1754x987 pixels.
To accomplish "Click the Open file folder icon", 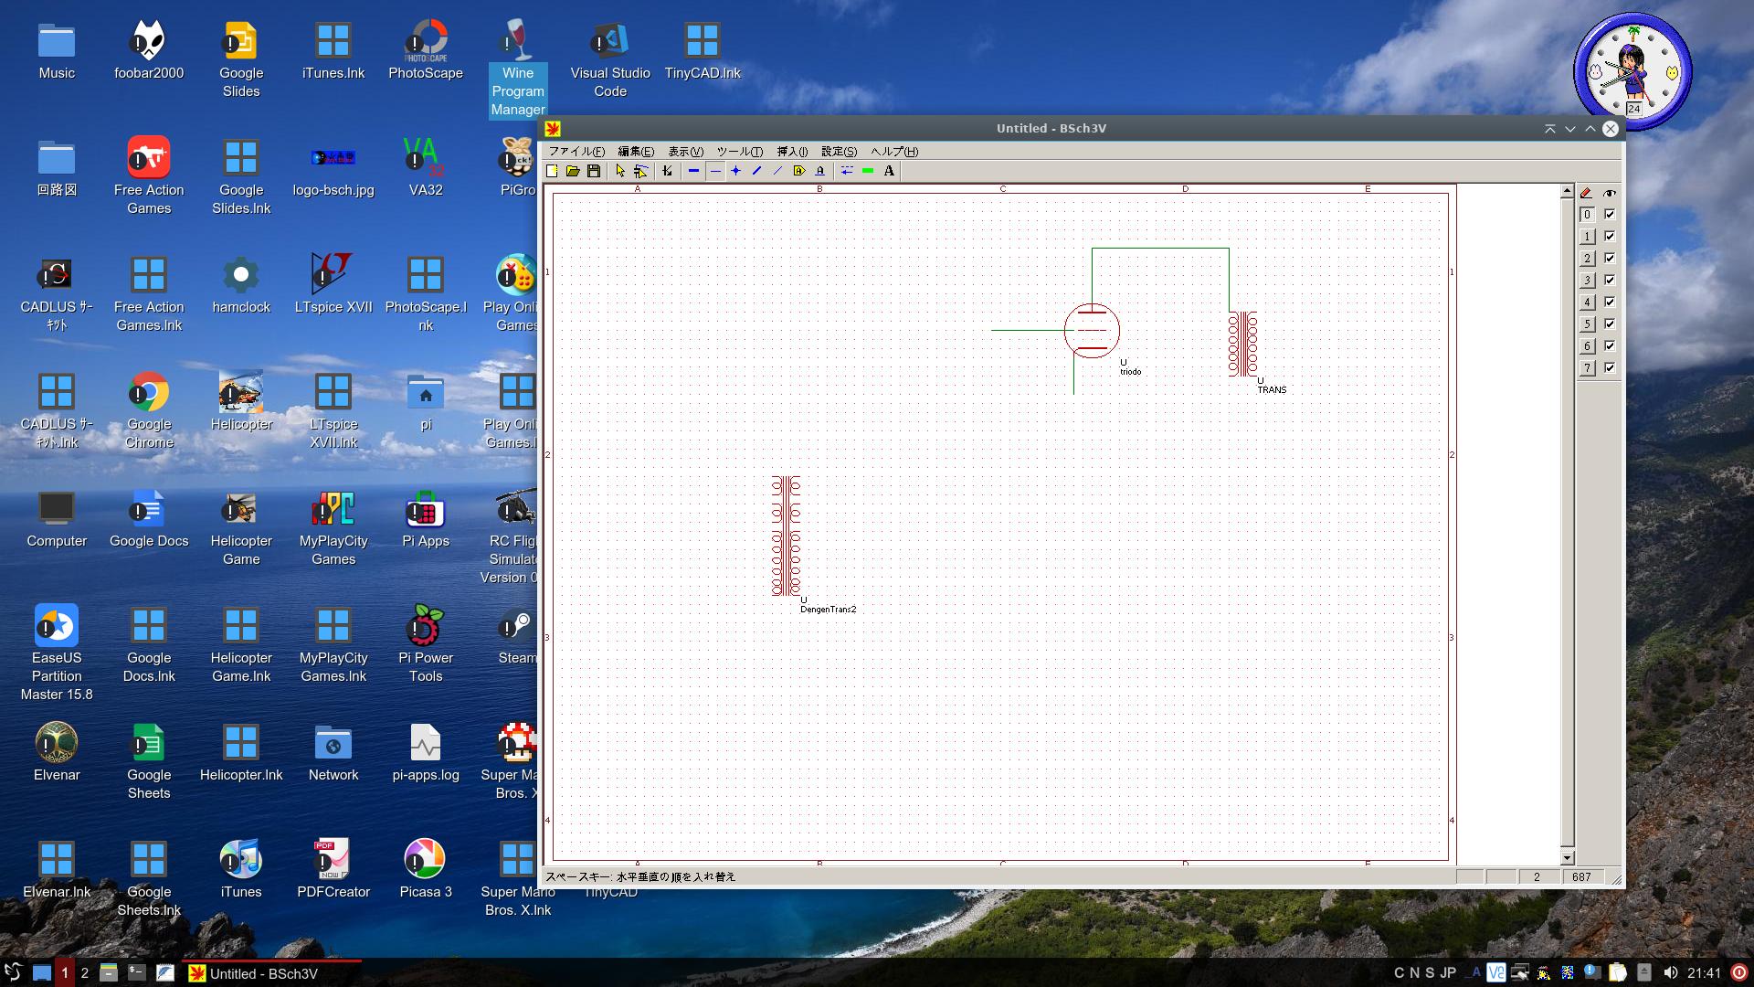I will [x=573, y=171].
